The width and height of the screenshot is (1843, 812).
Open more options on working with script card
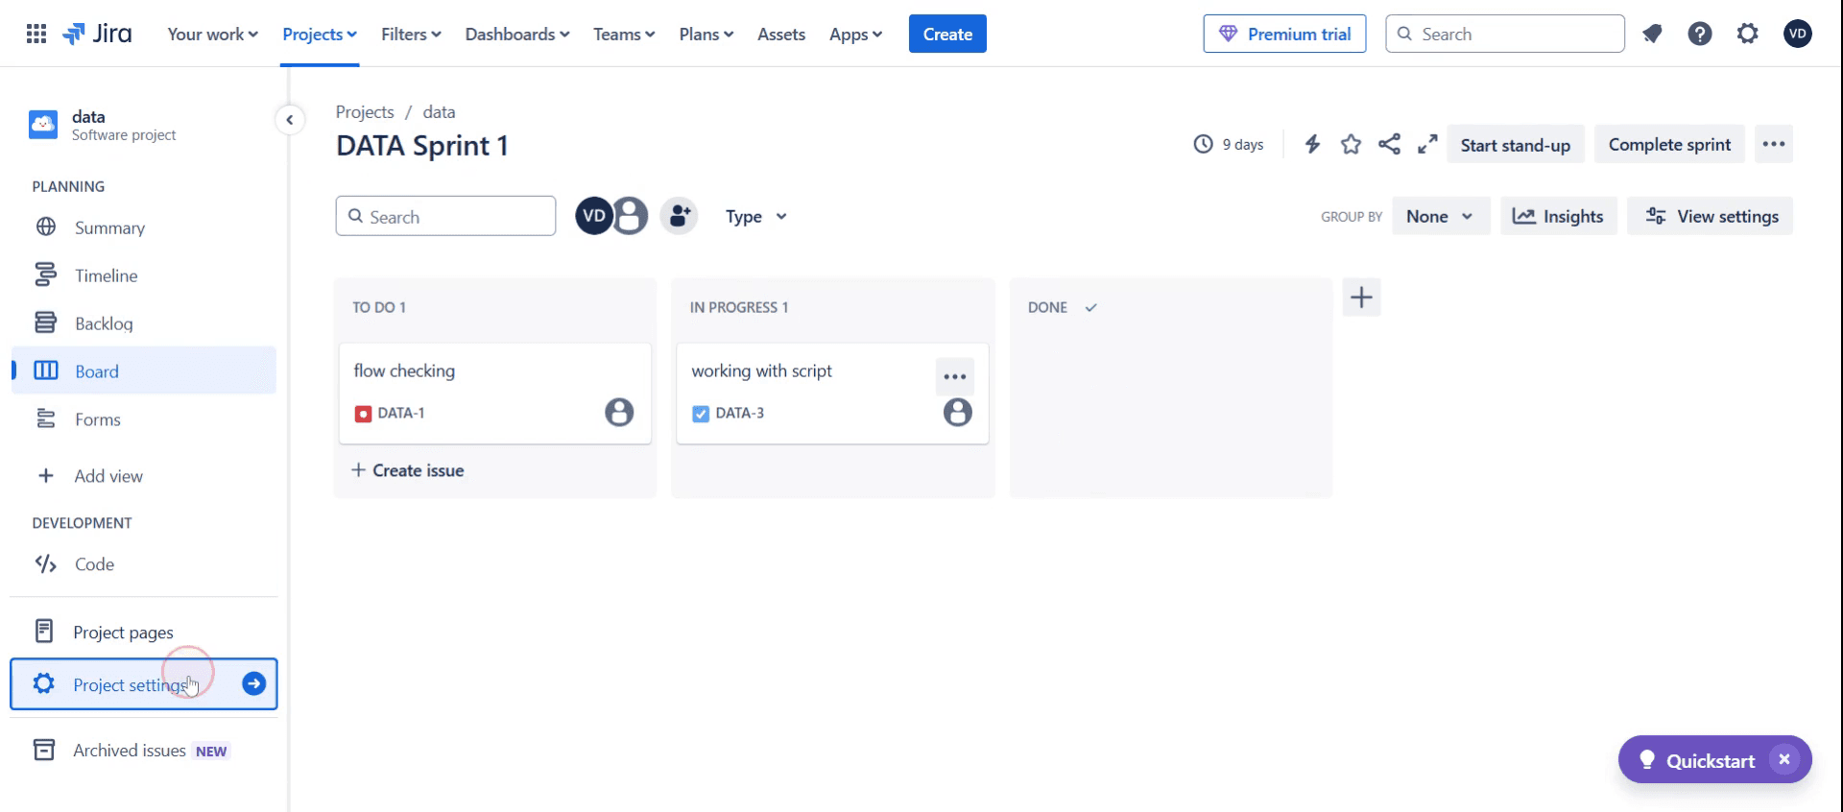click(955, 376)
